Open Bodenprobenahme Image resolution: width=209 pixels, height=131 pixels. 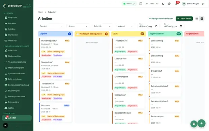pos(17,97)
